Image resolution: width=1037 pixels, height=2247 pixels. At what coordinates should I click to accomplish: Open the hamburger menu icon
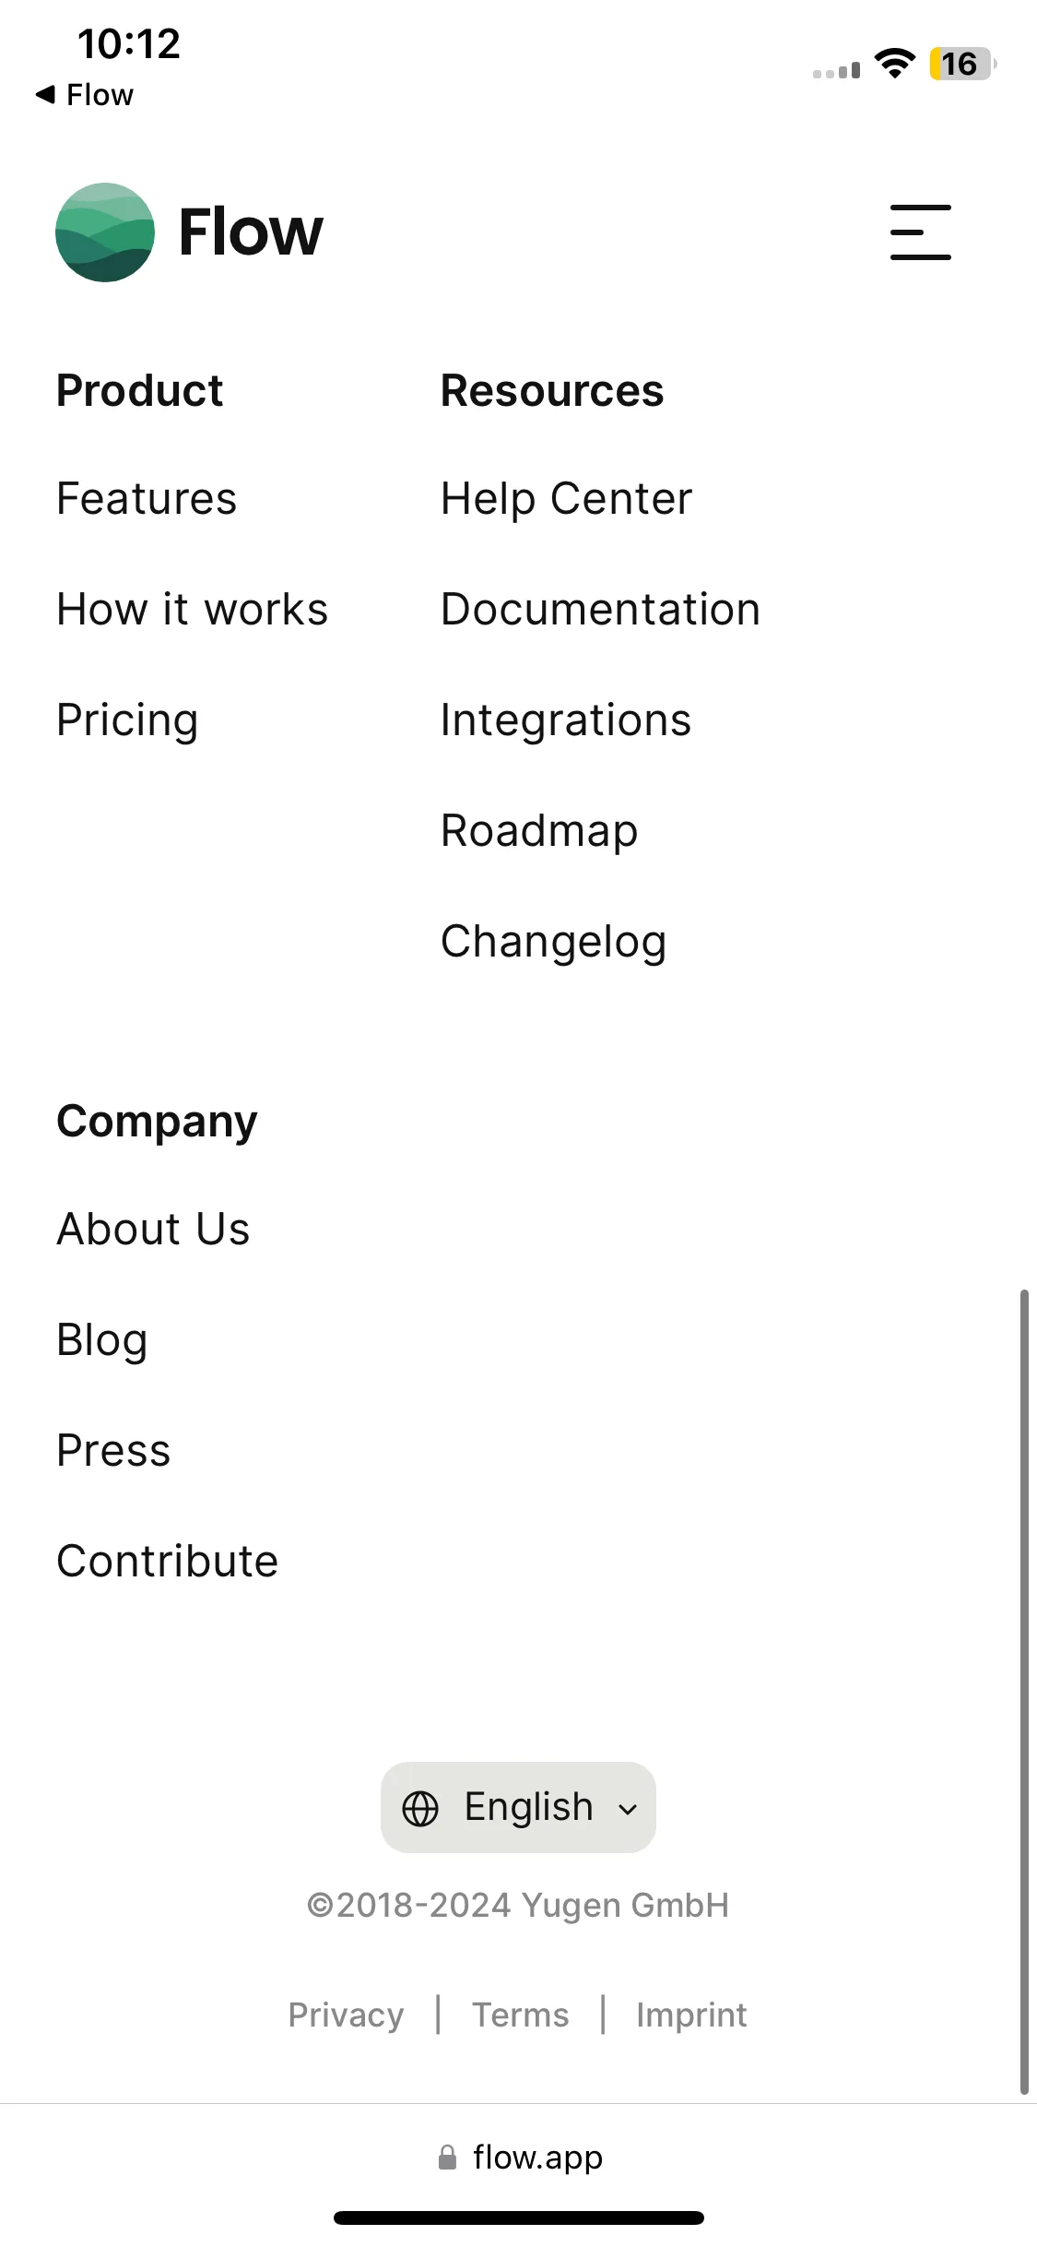(x=920, y=232)
